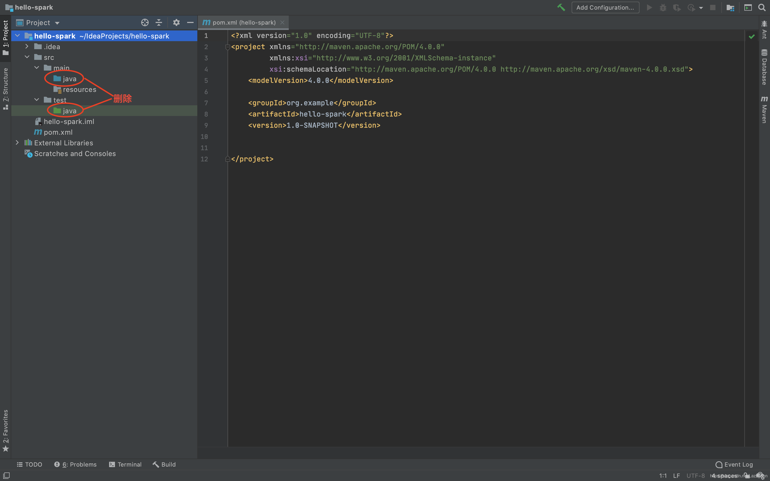Click the Locate opened file crosshair icon
The image size is (770, 481).
145,23
